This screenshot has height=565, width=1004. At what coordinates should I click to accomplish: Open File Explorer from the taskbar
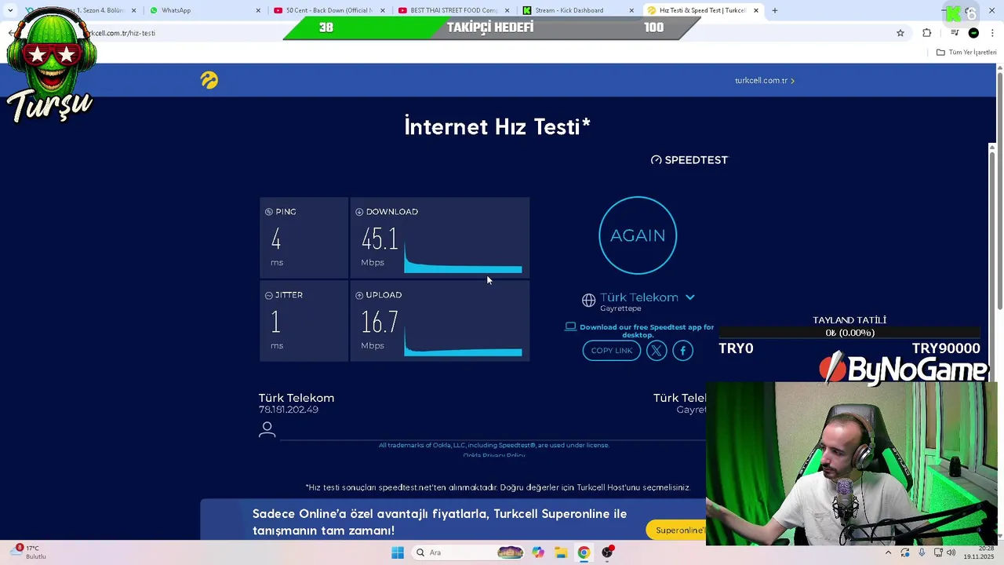tap(561, 552)
